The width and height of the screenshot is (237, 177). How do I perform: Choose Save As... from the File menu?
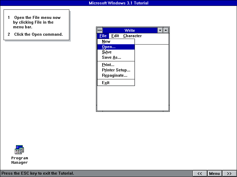(116, 57)
